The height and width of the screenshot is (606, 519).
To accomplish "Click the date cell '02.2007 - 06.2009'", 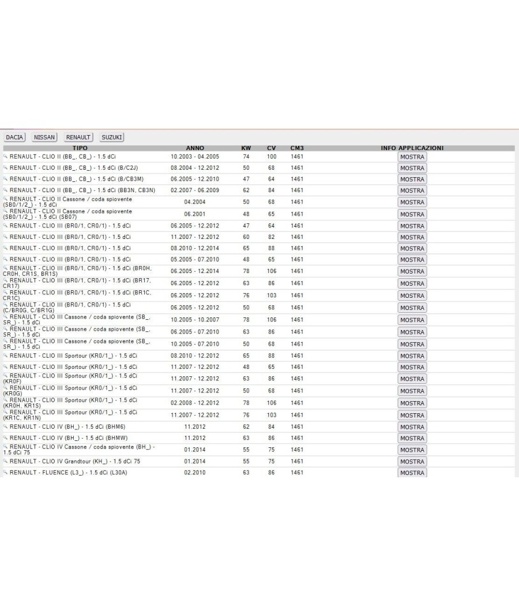I will [x=195, y=190].
